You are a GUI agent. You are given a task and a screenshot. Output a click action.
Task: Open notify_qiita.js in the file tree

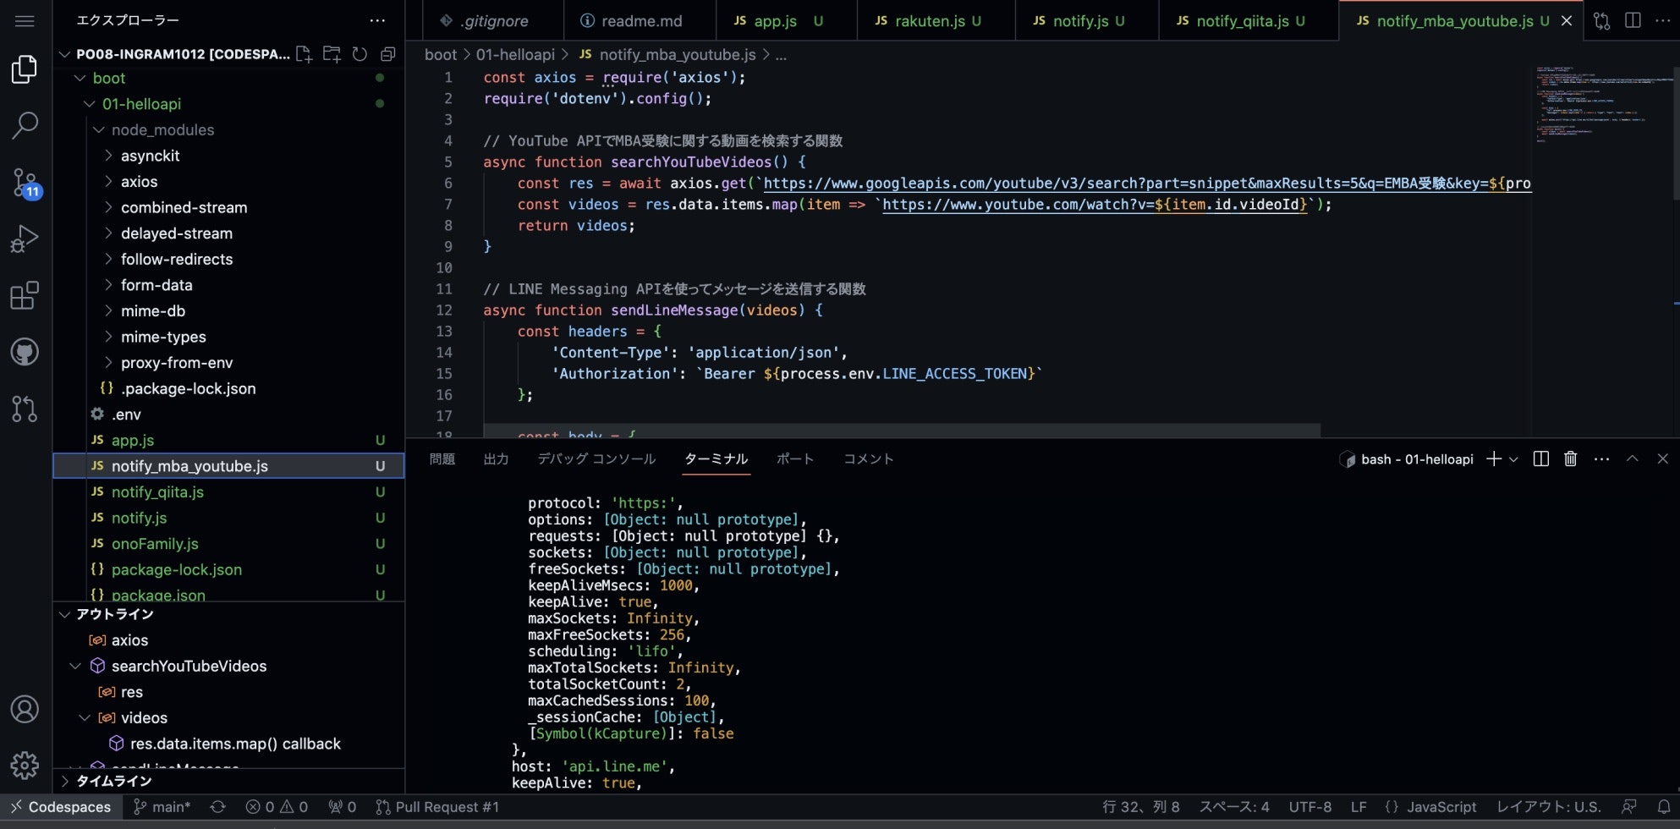pos(228,492)
